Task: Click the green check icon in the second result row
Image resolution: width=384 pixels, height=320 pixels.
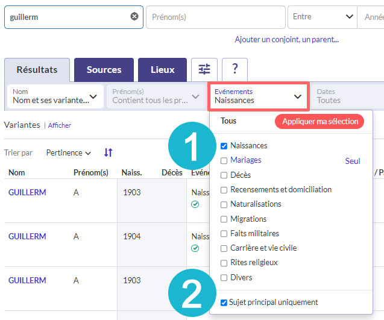Action: click(x=195, y=248)
